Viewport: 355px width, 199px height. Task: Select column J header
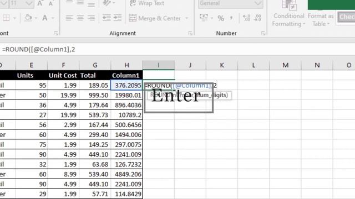pyautogui.click(x=190, y=65)
